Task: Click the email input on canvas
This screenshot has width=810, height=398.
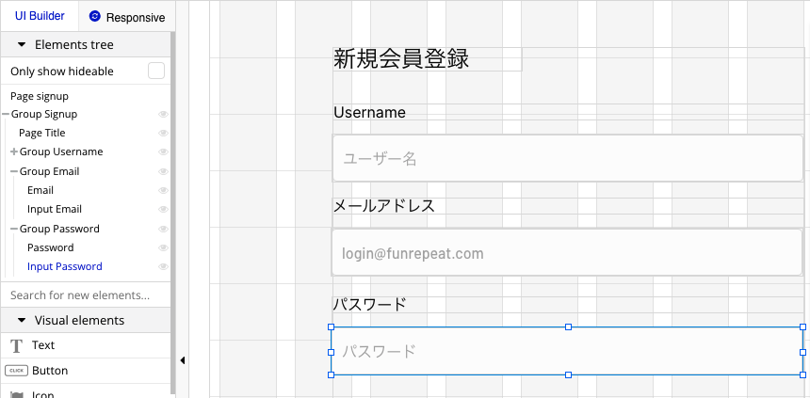Action: point(567,253)
